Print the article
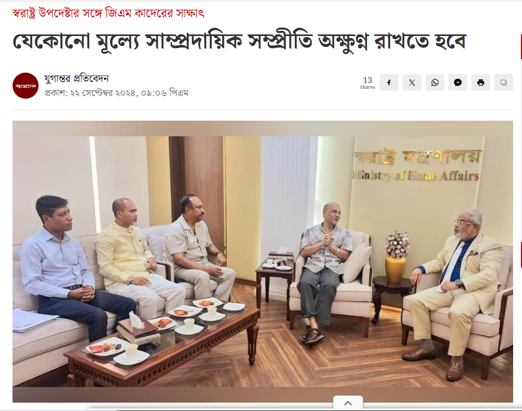This screenshot has width=522, height=411. pyautogui.click(x=481, y=83)
